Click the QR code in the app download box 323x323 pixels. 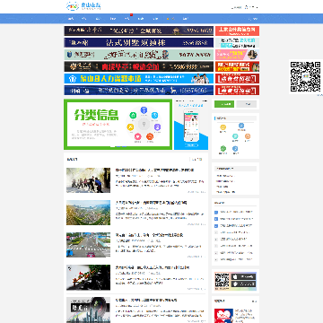pos(222,281)
